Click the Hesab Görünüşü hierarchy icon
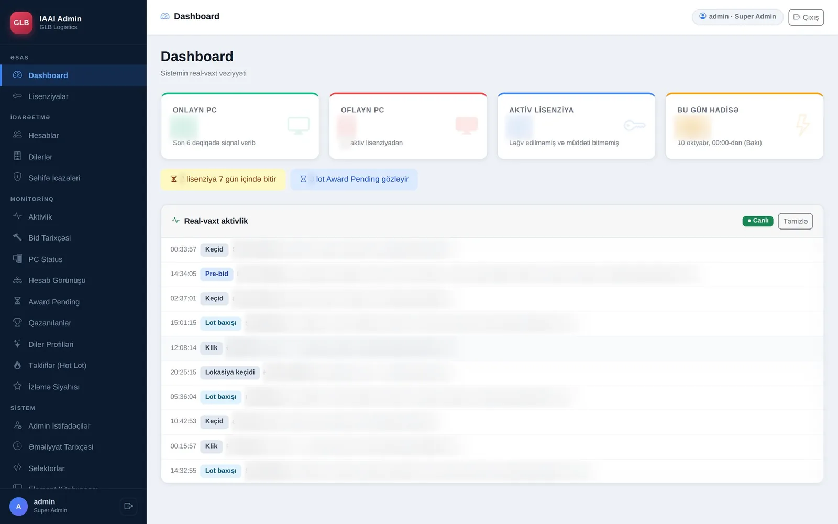This screenshot has width=838, height=524. click(17, 280)
